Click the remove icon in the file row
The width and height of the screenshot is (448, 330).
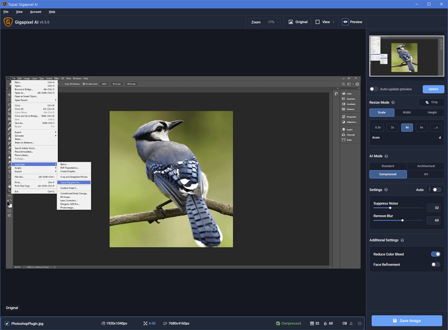[x=360, y=323]
